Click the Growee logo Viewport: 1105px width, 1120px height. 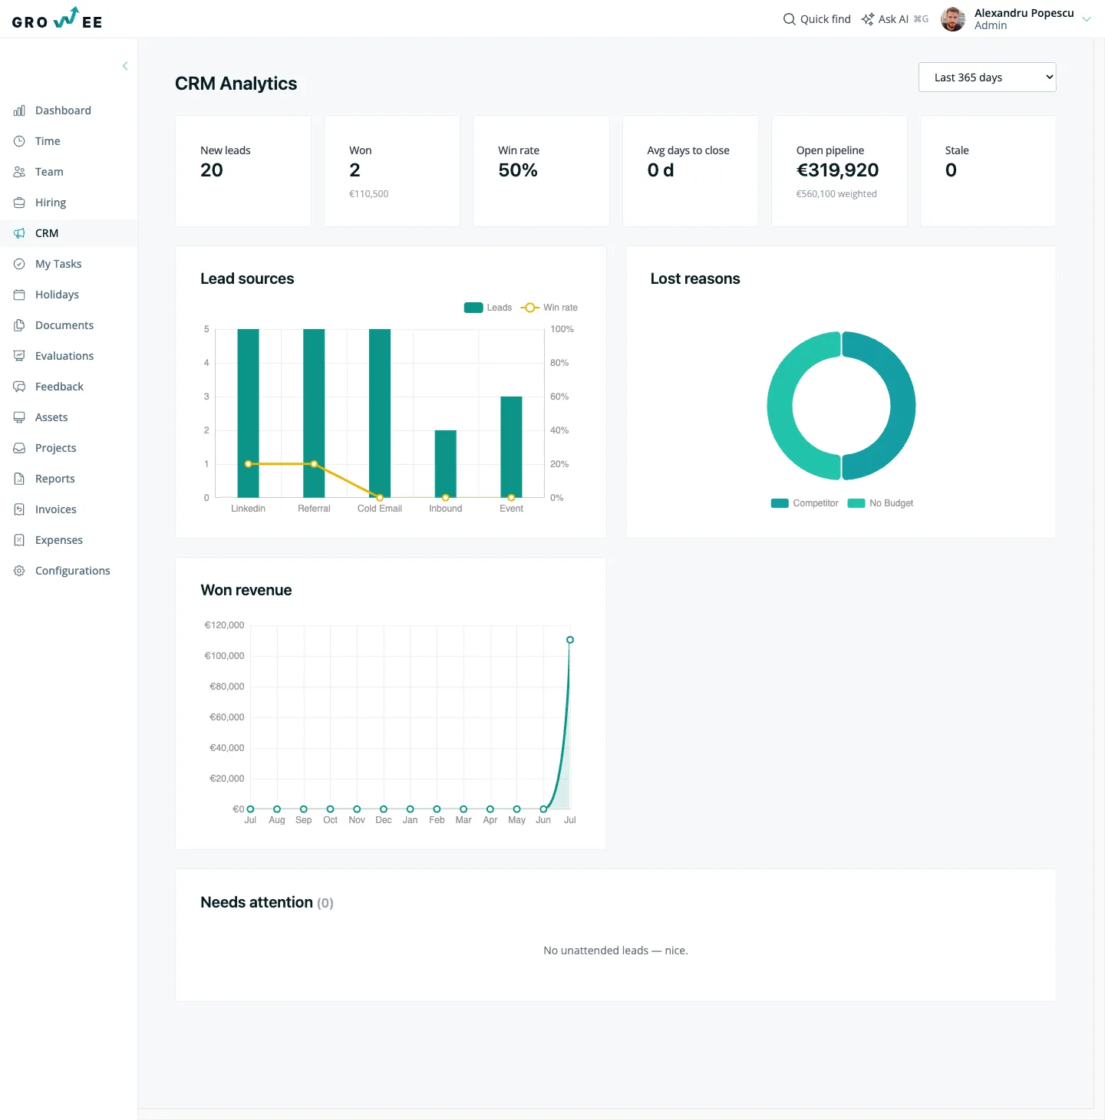pyautogui.click(x=57, y=18)
